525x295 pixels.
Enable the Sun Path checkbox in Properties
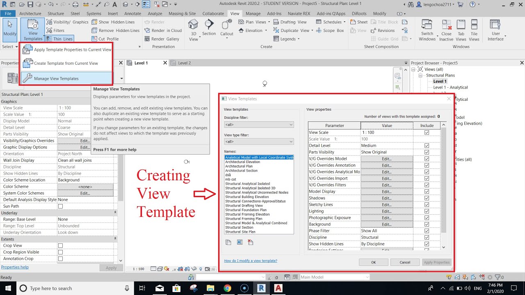click(x=60, y=206)
